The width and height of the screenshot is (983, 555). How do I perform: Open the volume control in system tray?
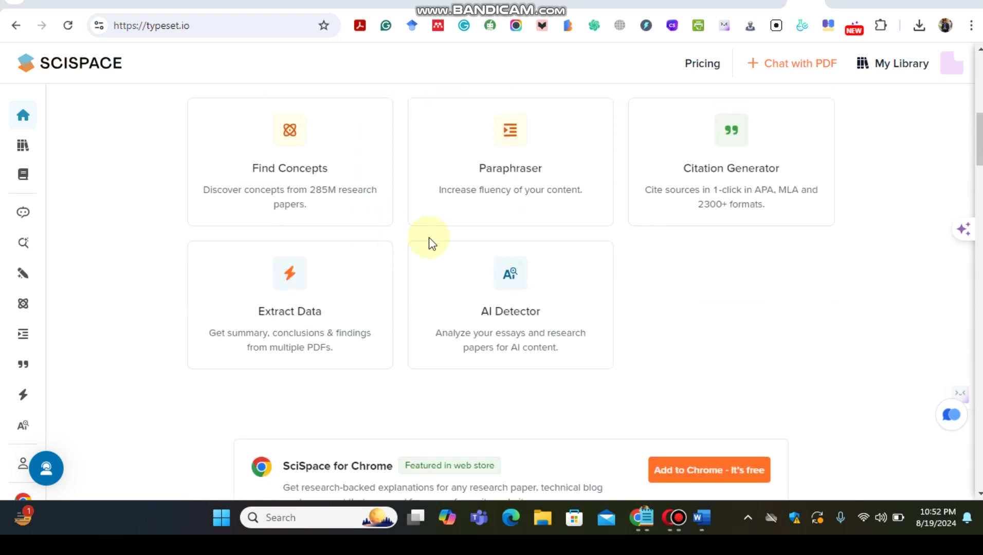tap(881, 517)
